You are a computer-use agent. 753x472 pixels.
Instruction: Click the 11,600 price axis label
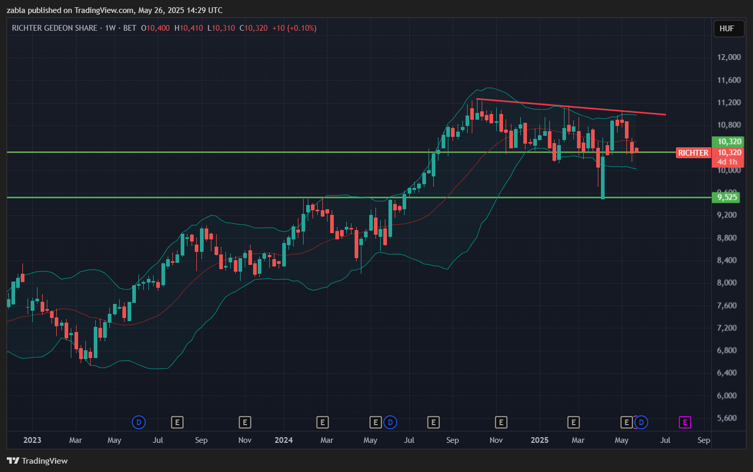coord(729,80)
